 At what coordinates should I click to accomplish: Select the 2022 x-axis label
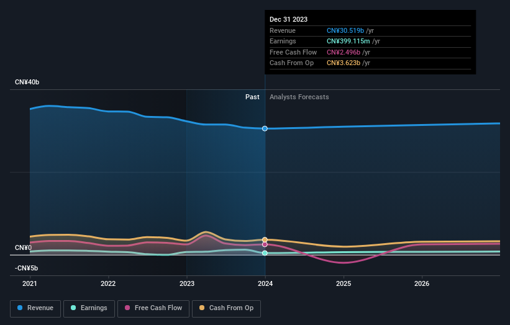pos(108,283)
